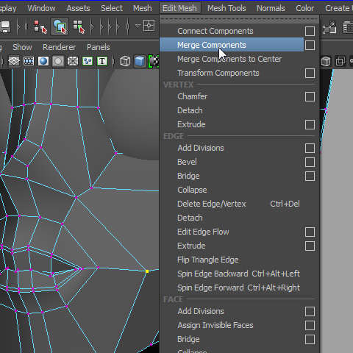Click gray cube icon right of the menu
The width and height of the screenshot is (353, 353).
[326, 61]
